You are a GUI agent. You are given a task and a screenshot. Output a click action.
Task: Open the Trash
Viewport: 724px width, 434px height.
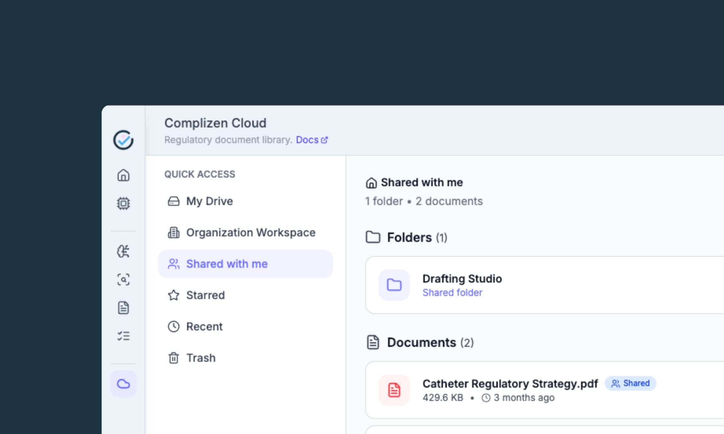point(246,358)
